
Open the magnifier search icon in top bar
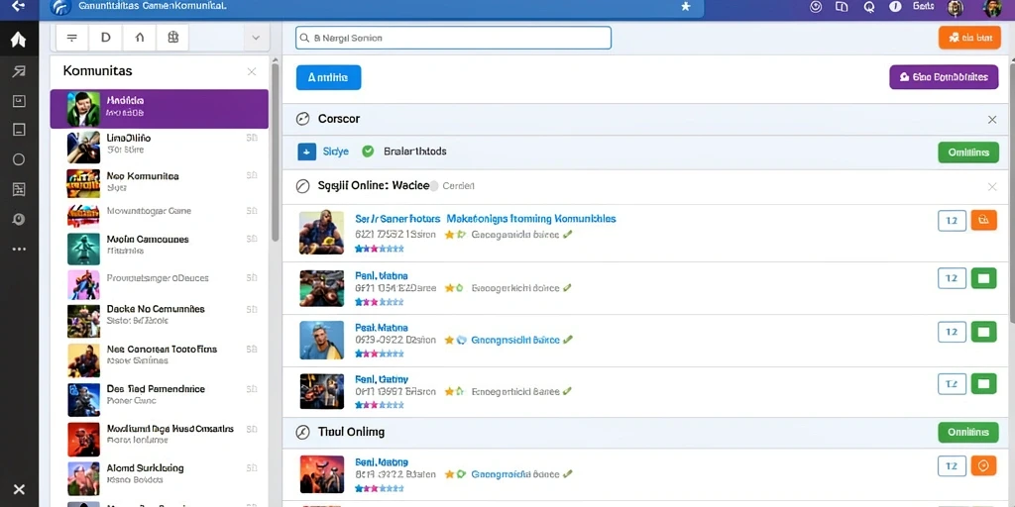pos(868,7)
